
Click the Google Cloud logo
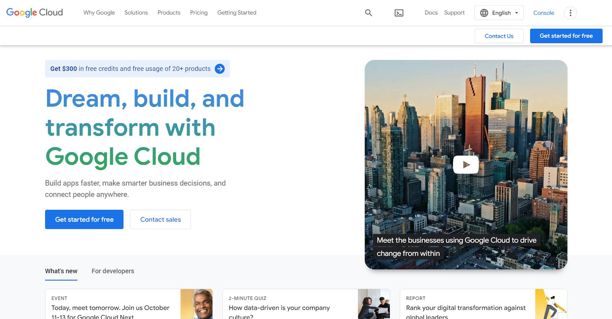click(34, 13)
